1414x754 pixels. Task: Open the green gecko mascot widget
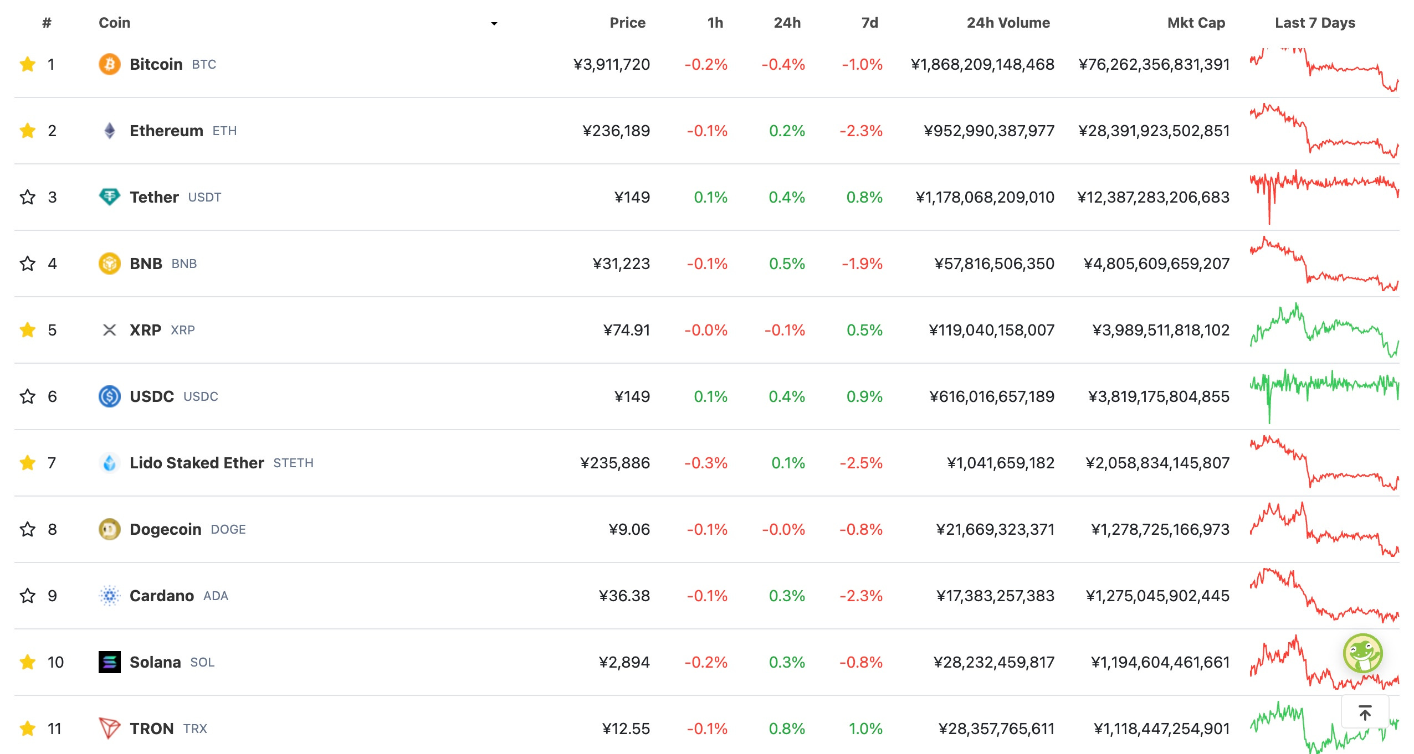(x=1363, y=653)
